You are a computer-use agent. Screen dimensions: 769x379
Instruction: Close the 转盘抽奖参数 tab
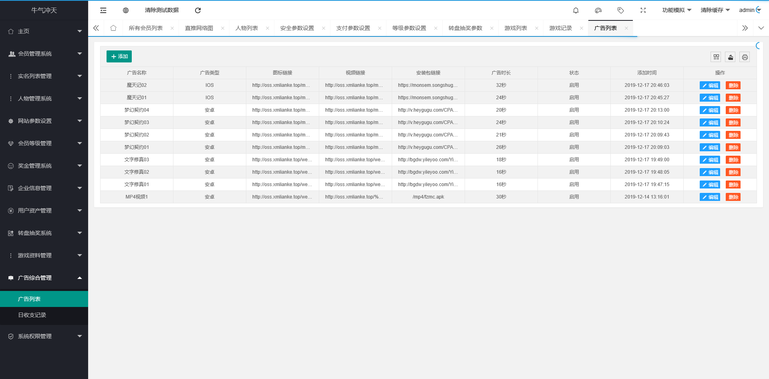point(492,28)
